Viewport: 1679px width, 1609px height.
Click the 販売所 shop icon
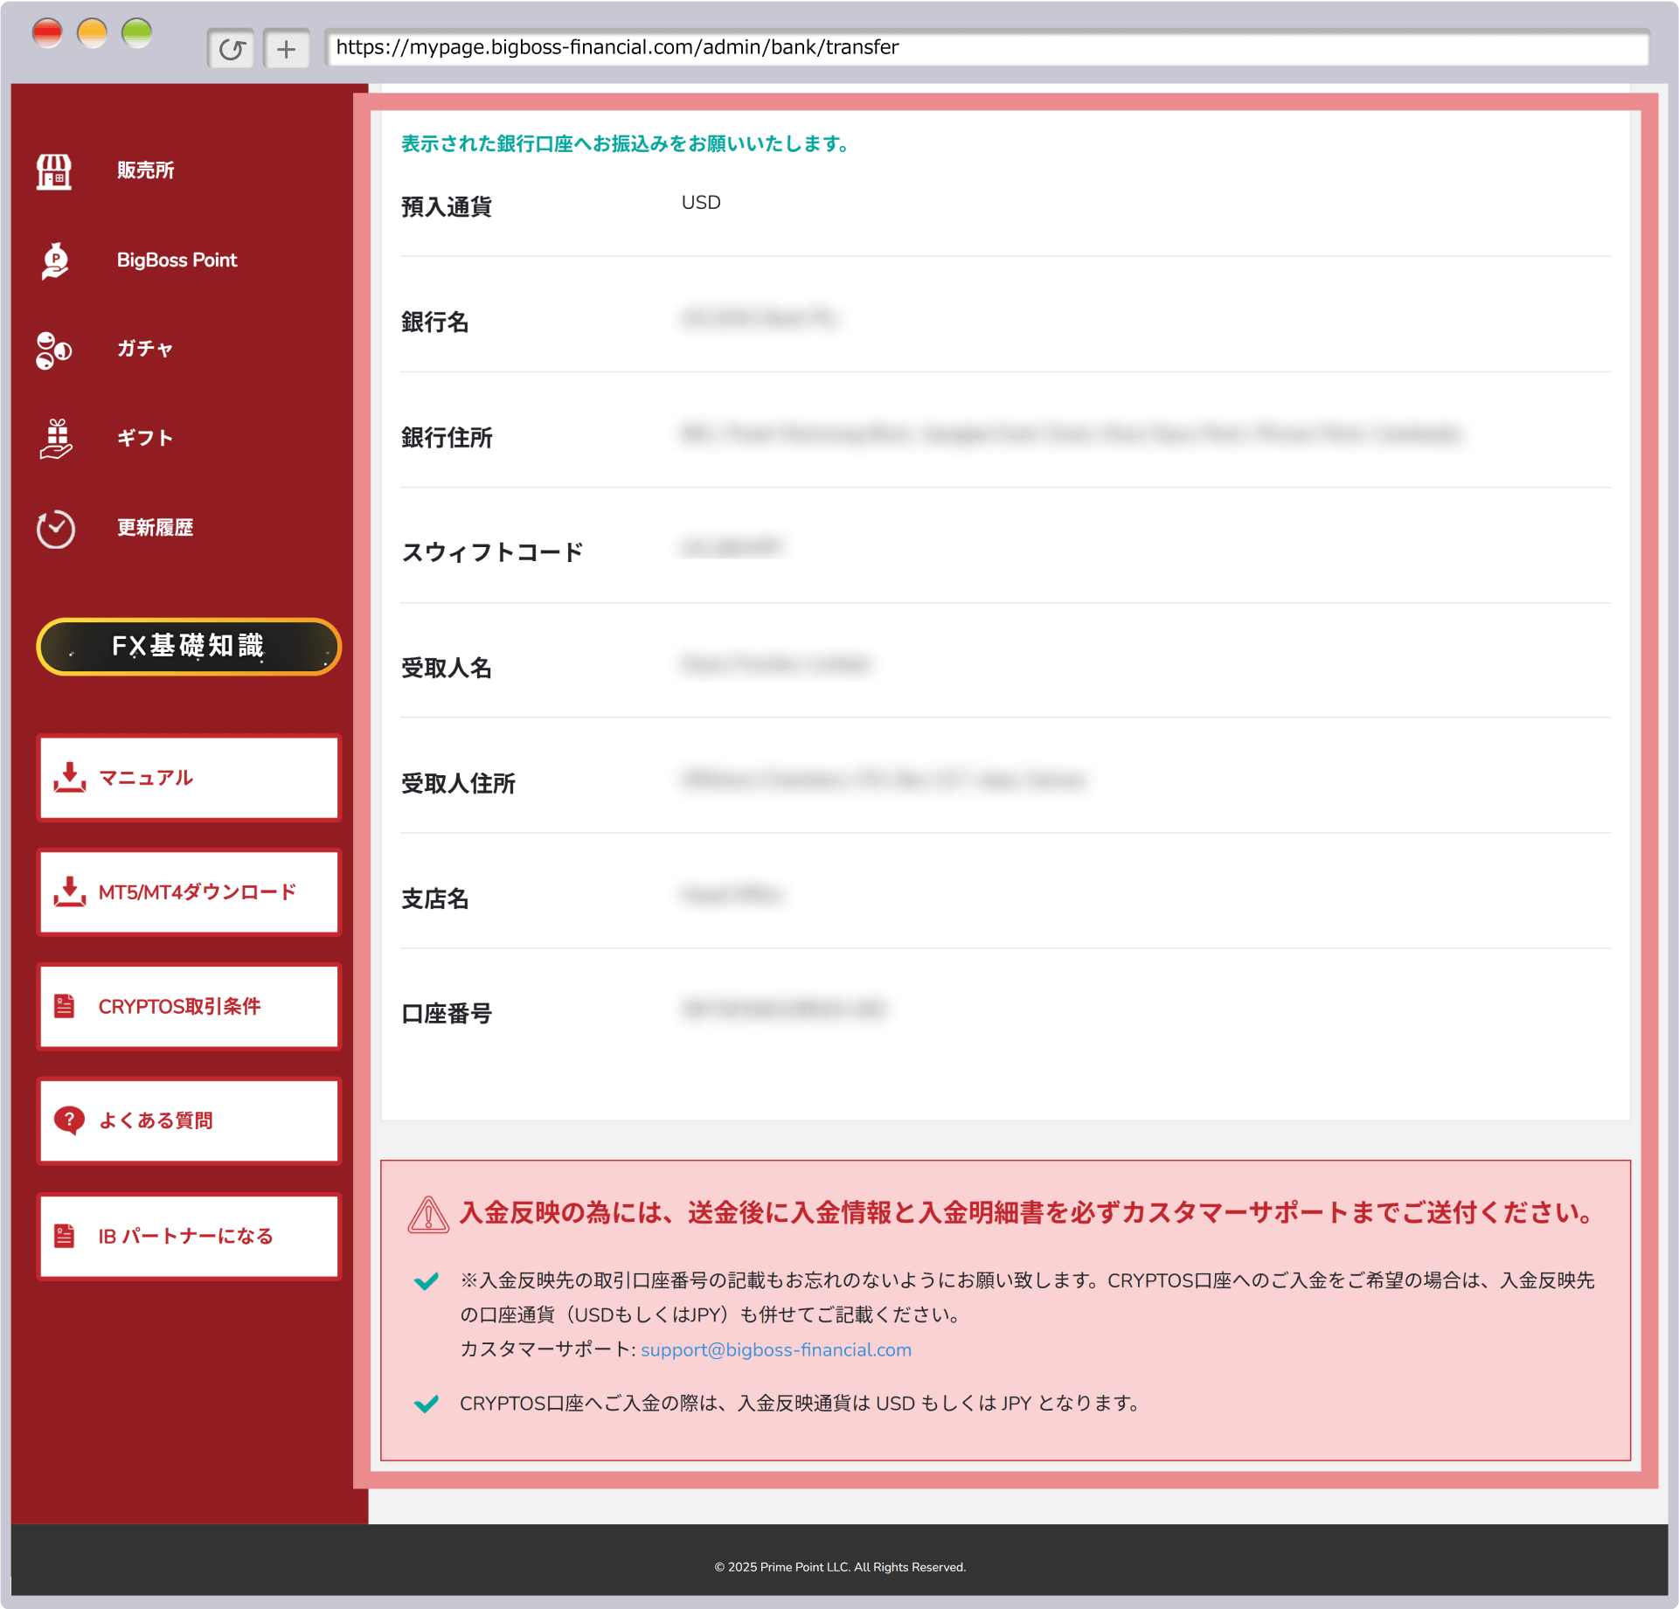coord(54,171)
